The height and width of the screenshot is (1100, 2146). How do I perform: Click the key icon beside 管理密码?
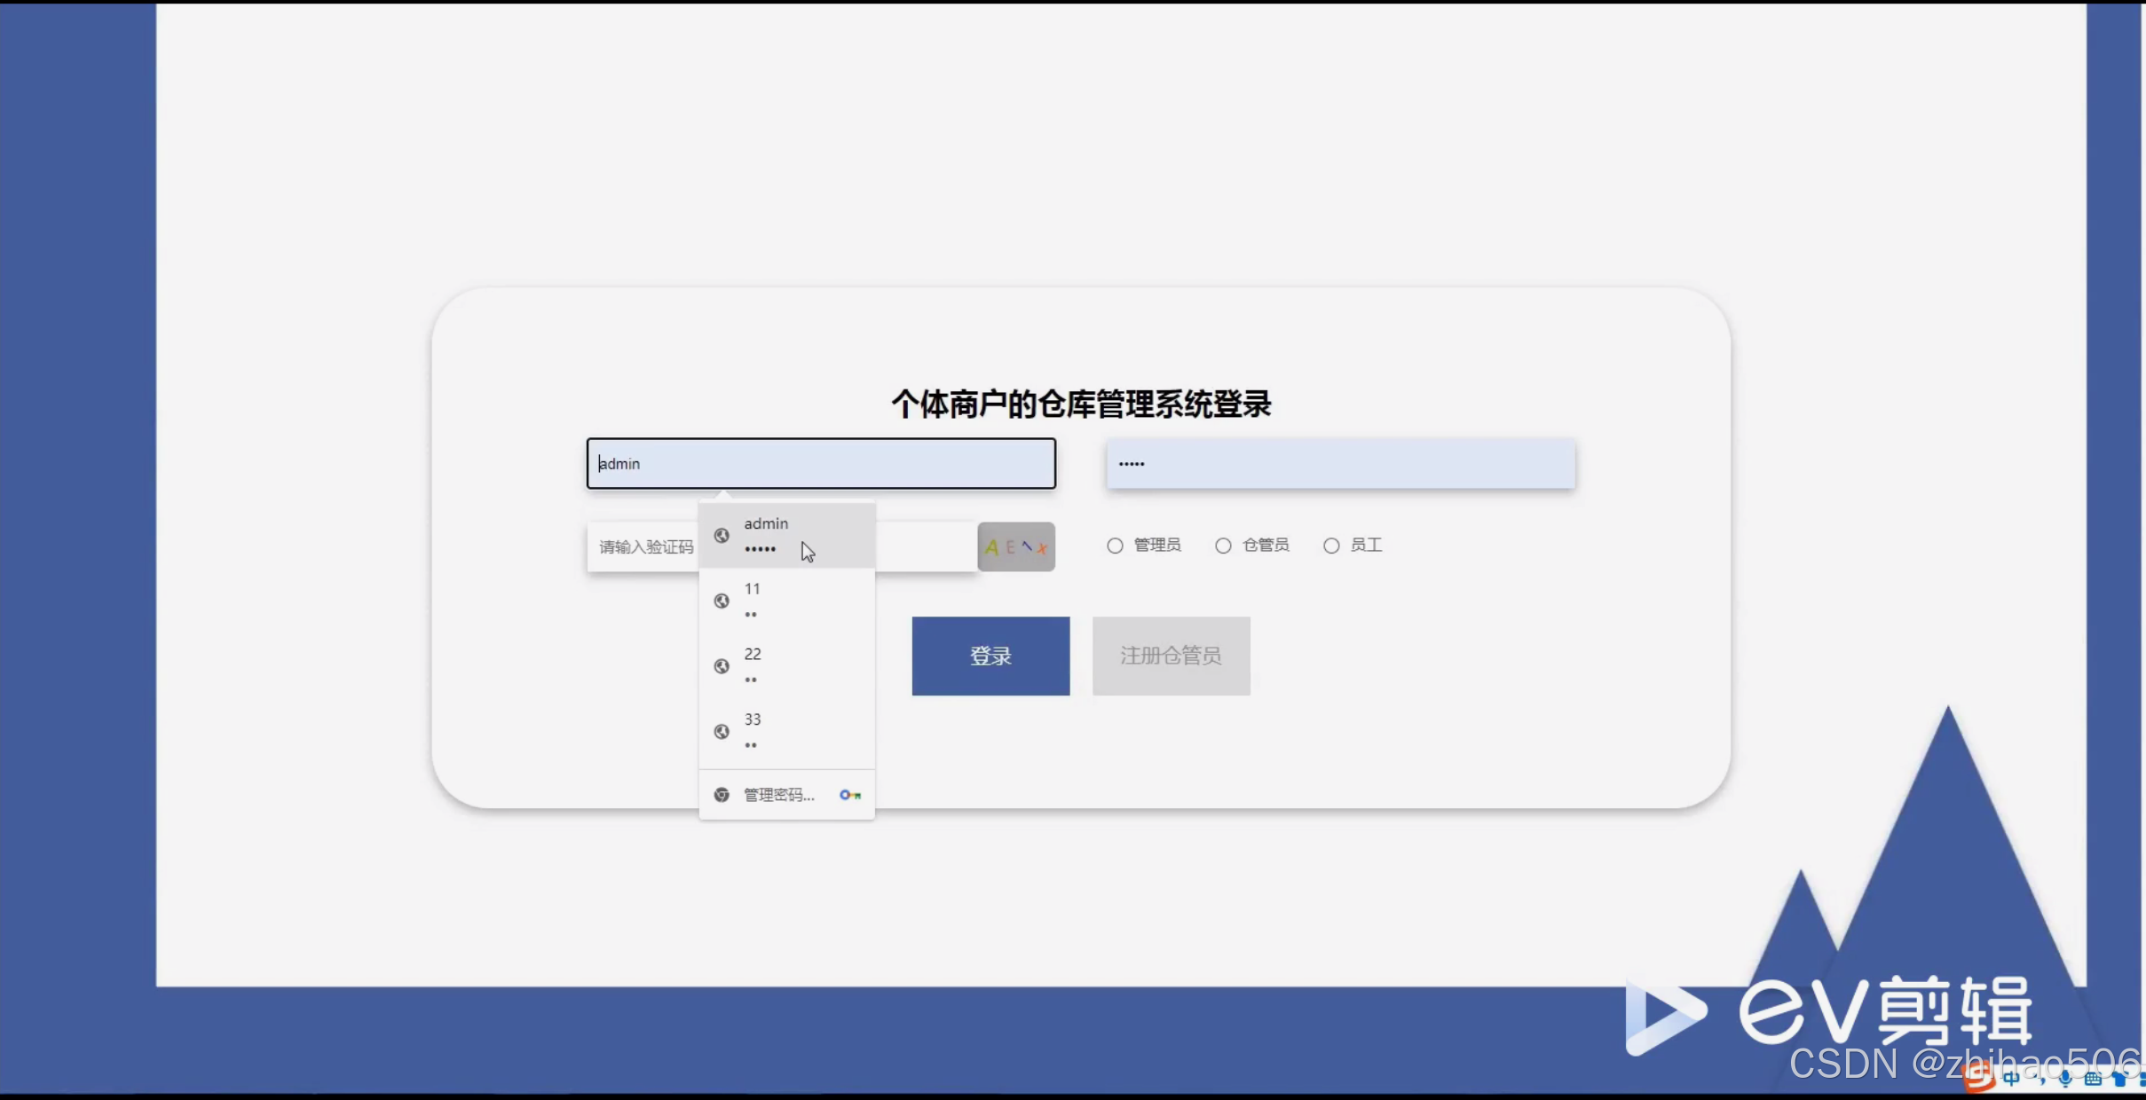(849, 795)
